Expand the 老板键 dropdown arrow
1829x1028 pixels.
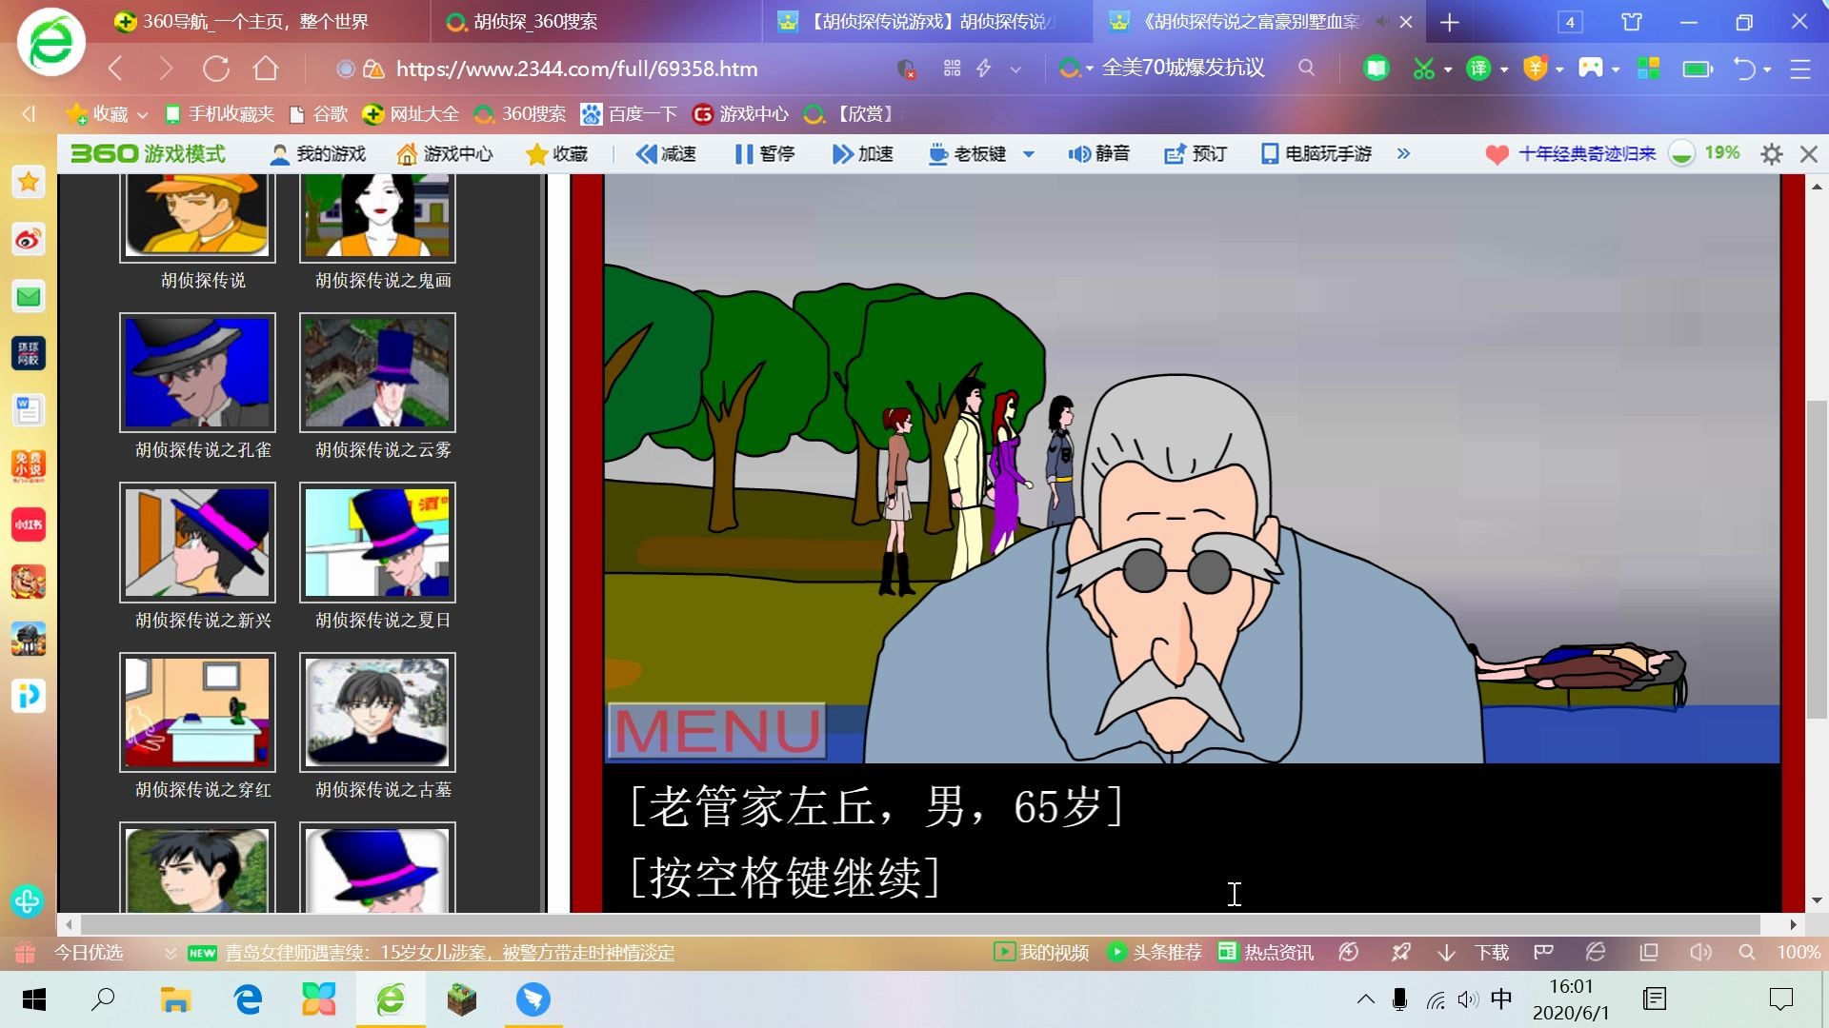[x=1029, y=153]
